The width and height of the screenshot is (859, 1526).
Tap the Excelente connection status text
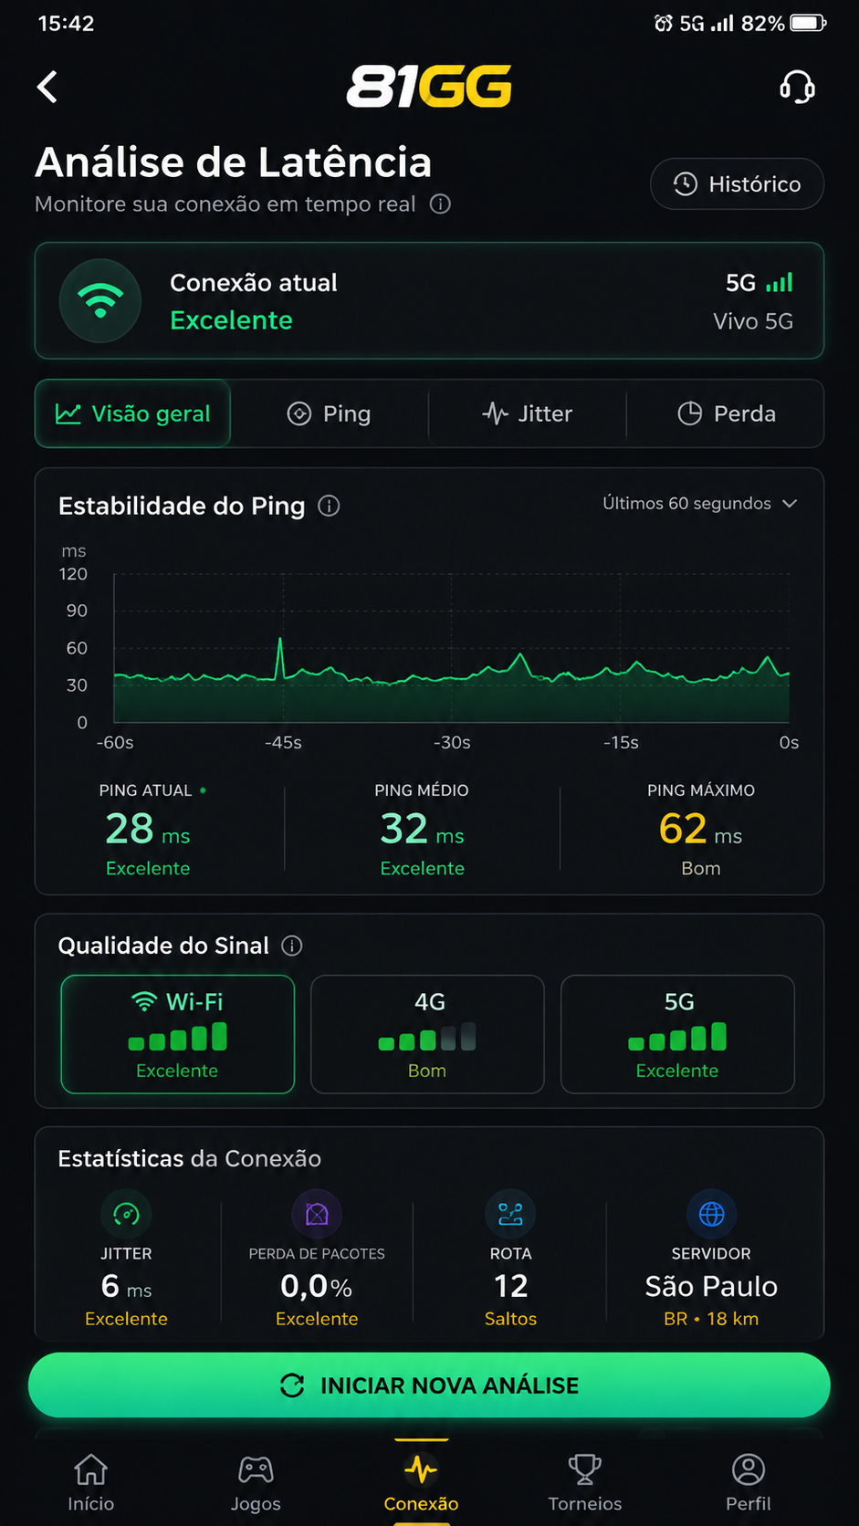[231, 320]
